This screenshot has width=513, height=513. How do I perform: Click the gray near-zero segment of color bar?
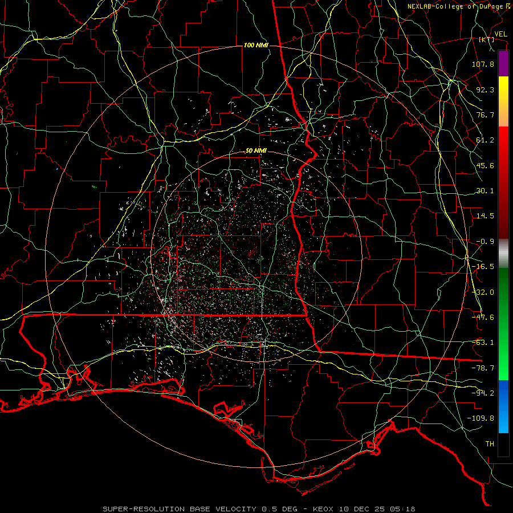pos(503,254)
